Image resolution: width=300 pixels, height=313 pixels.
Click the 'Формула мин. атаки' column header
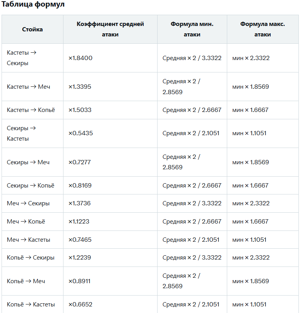[x=192, y=29]
